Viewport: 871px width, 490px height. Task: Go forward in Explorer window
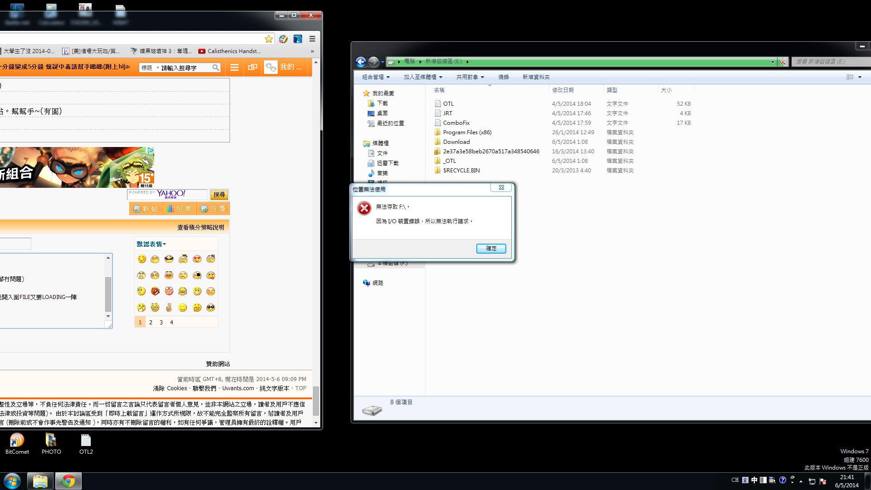pos(373,62)
